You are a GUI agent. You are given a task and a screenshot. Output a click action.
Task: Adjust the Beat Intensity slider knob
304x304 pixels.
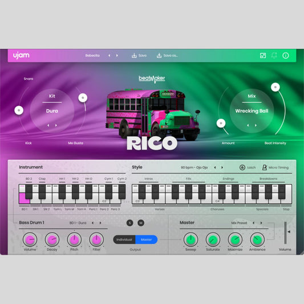click(x=275, y=87)
